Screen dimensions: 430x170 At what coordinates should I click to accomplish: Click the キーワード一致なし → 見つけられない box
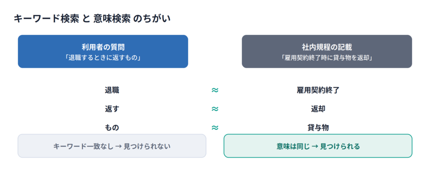pyautogui.click(x=112, y=146)
